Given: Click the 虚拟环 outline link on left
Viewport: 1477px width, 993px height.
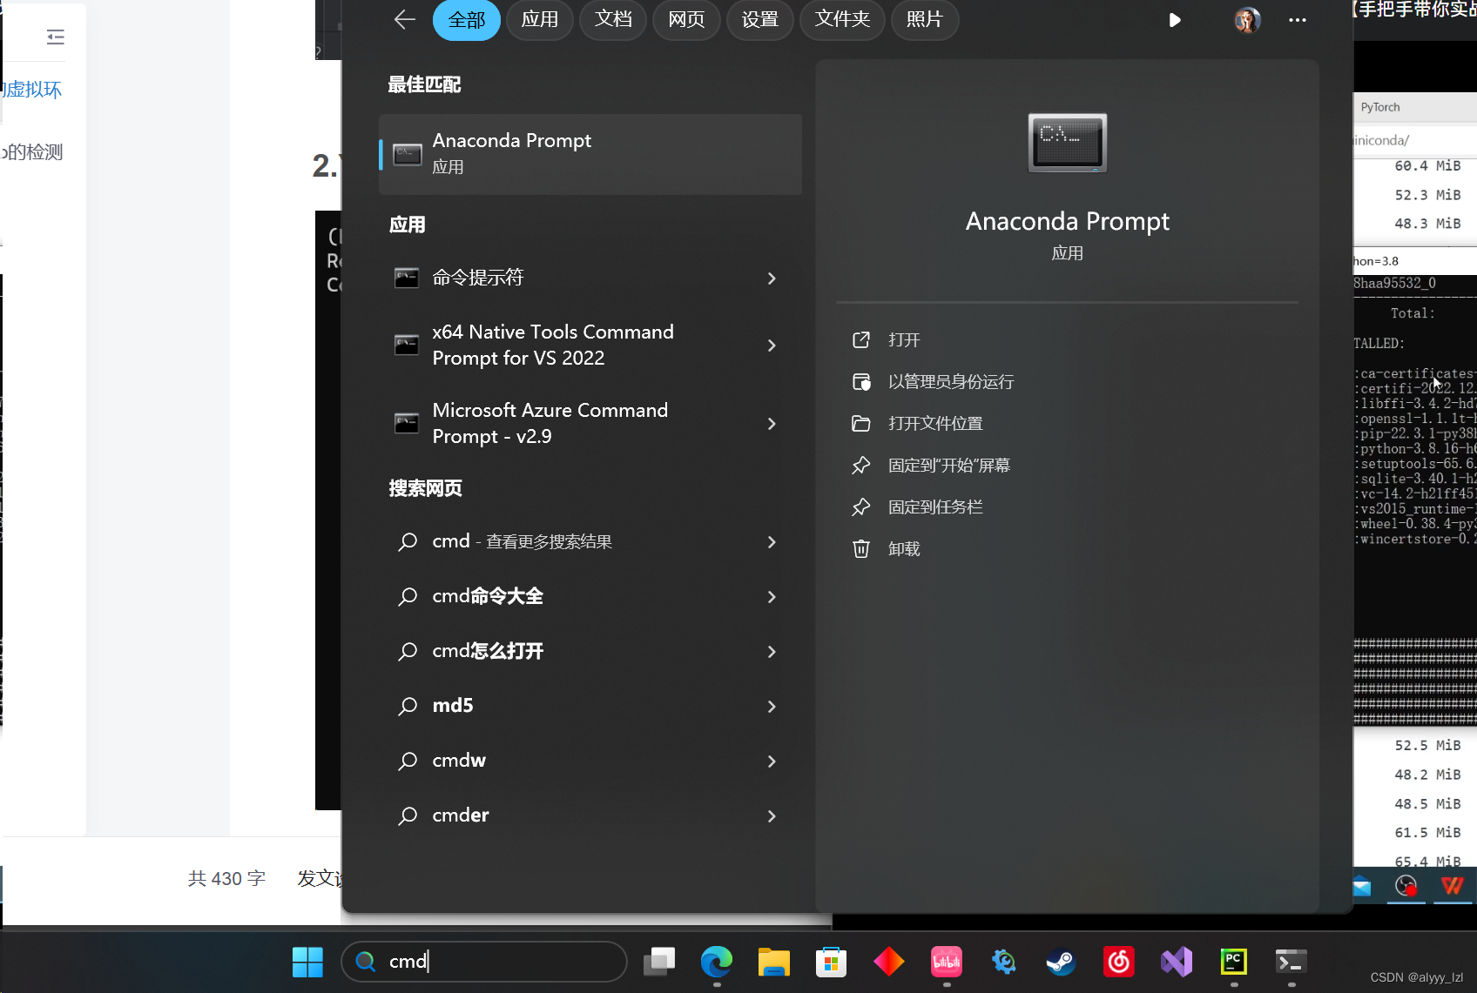Looking at the screenshot, I should pos(31,90).
